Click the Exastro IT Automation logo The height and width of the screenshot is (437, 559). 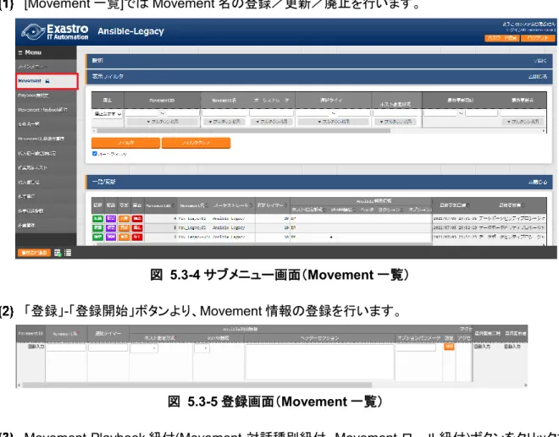(x=54, y=31)
